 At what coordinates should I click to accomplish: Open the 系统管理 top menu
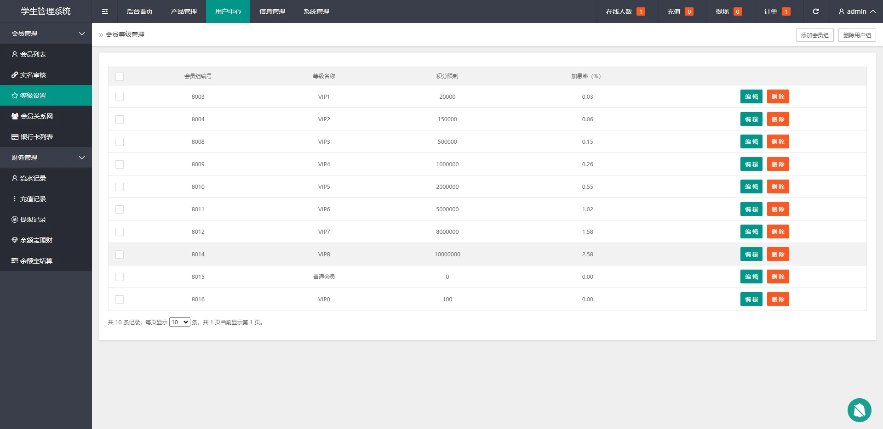pyautogui.click(x=316, y=11)
